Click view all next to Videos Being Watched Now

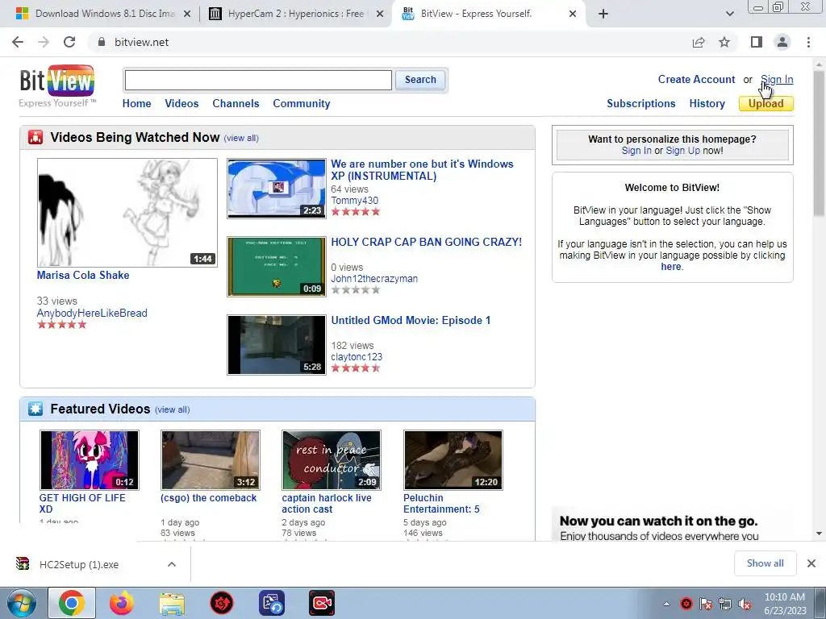241,138
